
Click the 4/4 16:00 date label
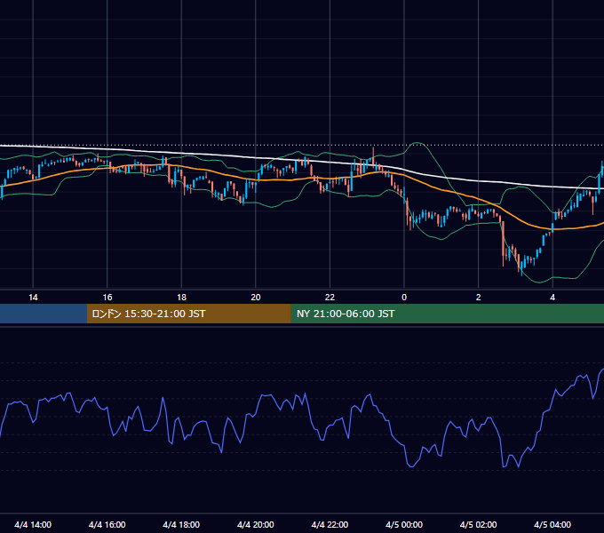pos(107,524)
